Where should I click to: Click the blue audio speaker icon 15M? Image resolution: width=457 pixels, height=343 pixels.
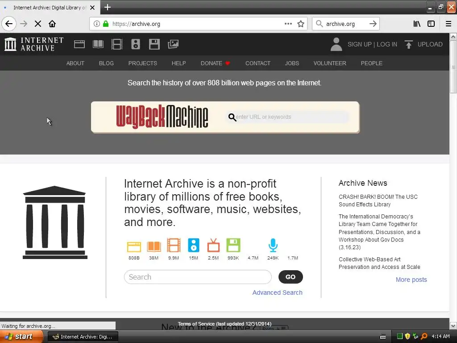(194, 245)
